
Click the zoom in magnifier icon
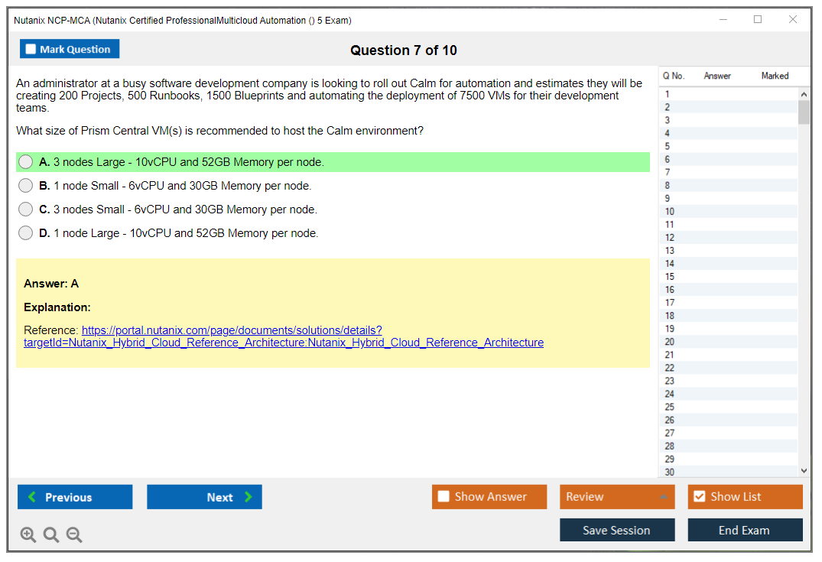coord(28,534)
